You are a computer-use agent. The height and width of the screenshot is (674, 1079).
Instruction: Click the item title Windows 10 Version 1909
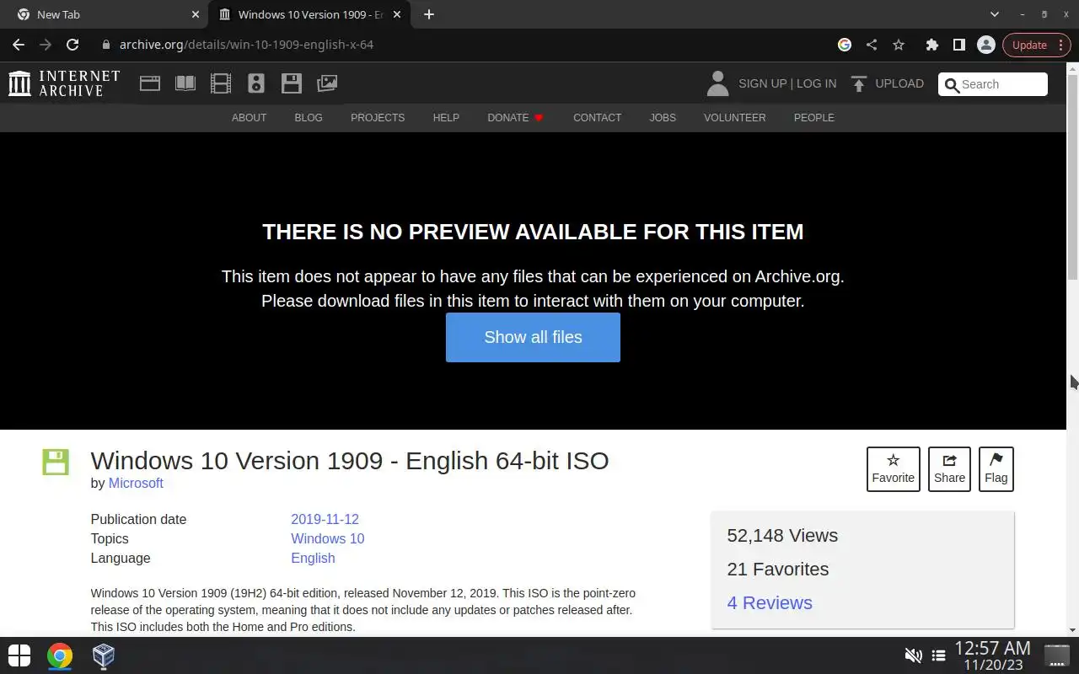[x=350, y=461]
